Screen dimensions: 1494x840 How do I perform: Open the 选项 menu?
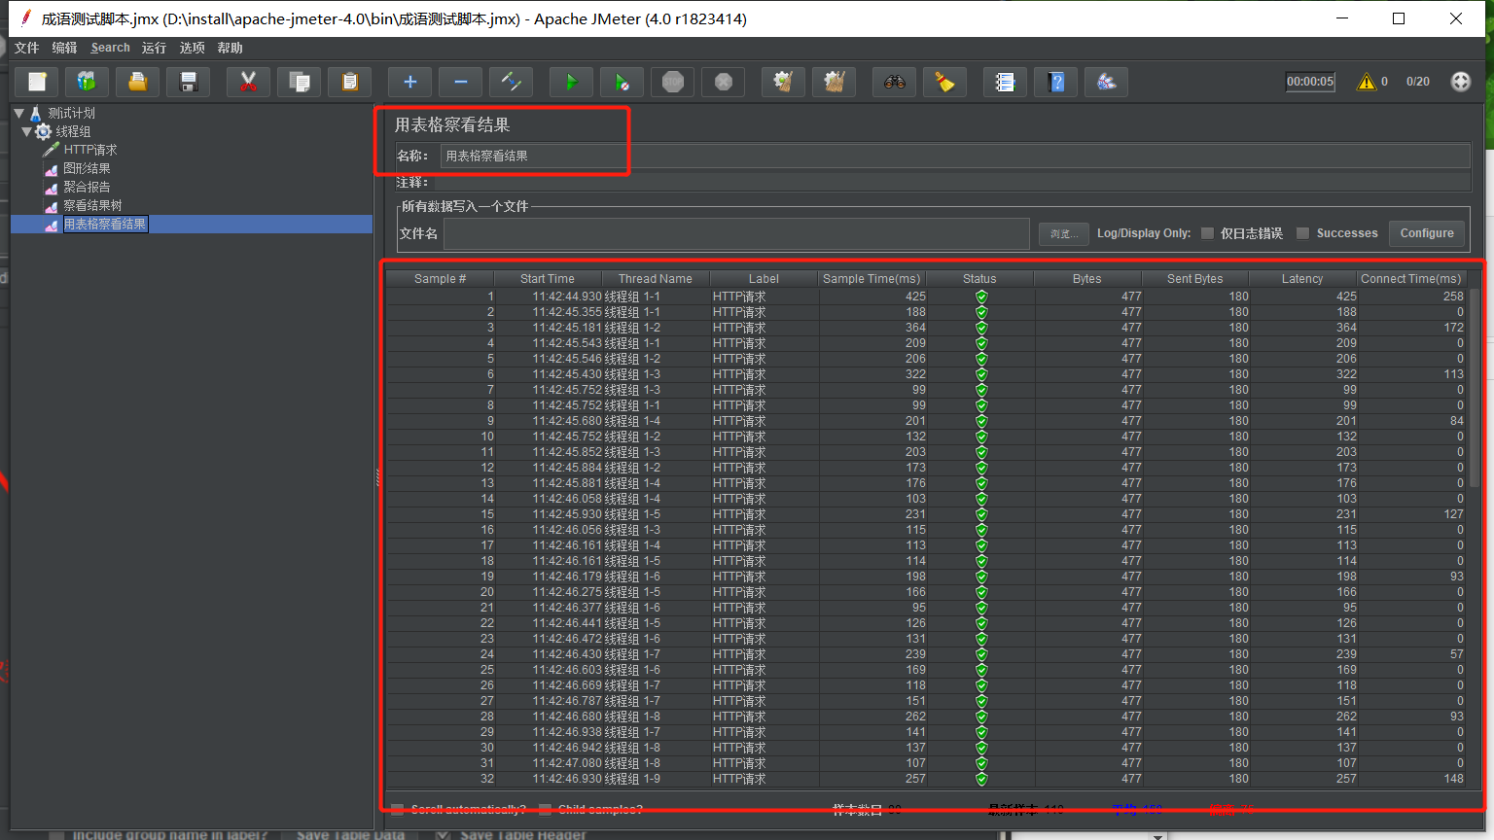192,48
